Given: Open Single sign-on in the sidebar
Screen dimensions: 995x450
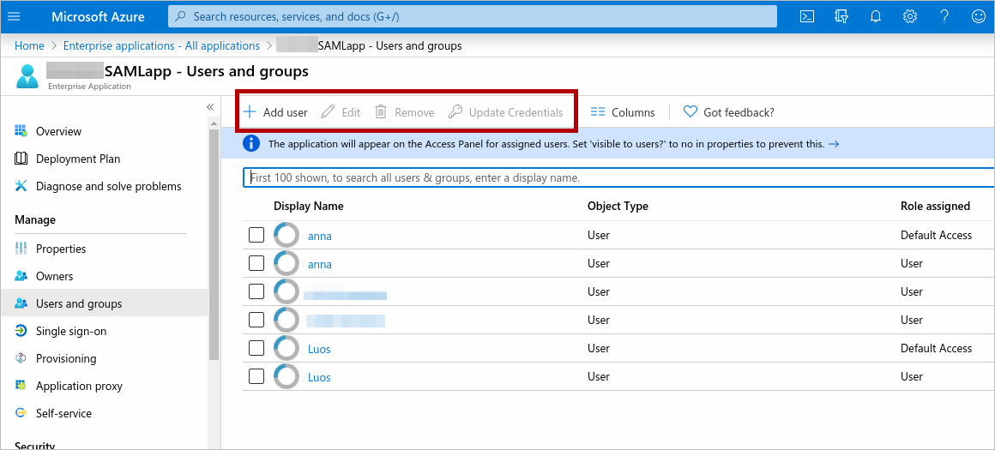Looking at the screenshot, I should pos(71,331).
